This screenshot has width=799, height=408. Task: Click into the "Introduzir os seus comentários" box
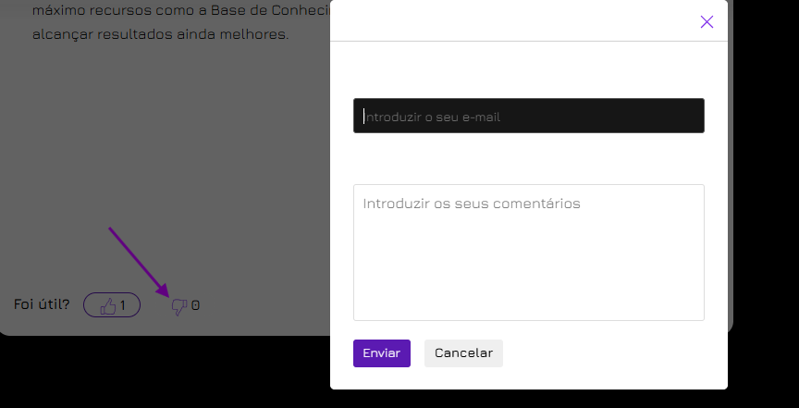coord(528,252)
